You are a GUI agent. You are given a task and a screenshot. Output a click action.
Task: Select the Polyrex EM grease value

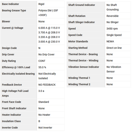tap(48, 13)
